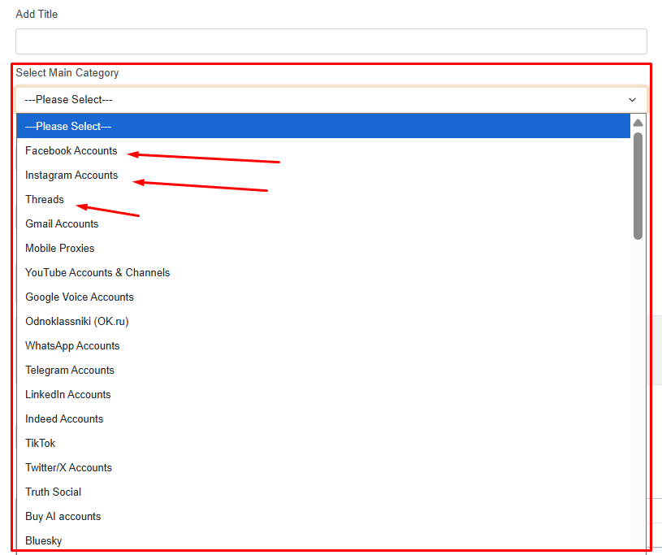Image resolution: width=662 pixels, height=555 pixels.
Task: Pick Buy AI accounts option
Action: coord(323,516)
